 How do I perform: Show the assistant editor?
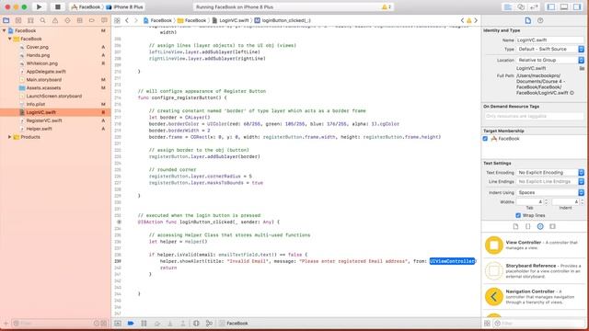click(x=521, y=6)
